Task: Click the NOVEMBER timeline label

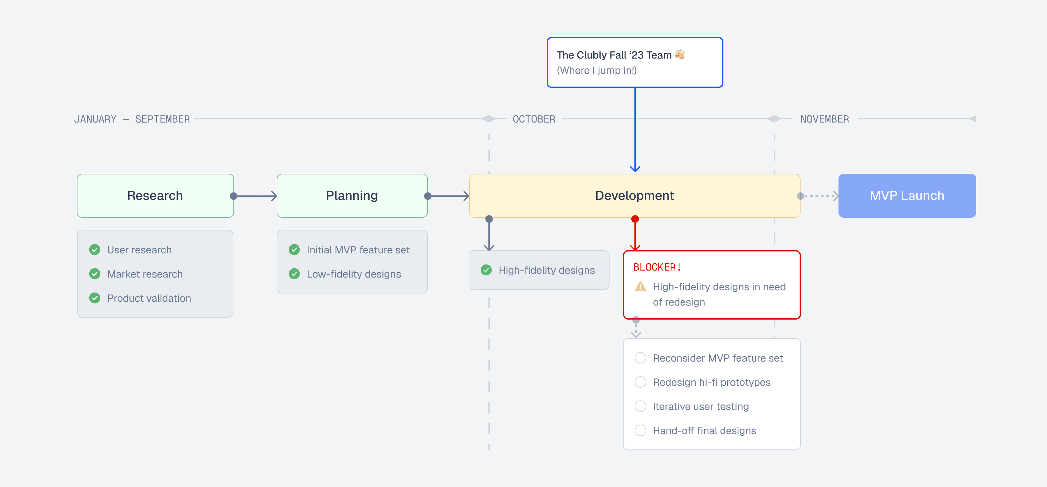Action: [x=824, y=119]
